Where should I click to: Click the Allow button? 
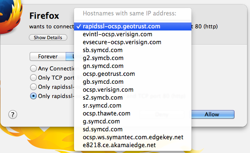click(213, 114)
